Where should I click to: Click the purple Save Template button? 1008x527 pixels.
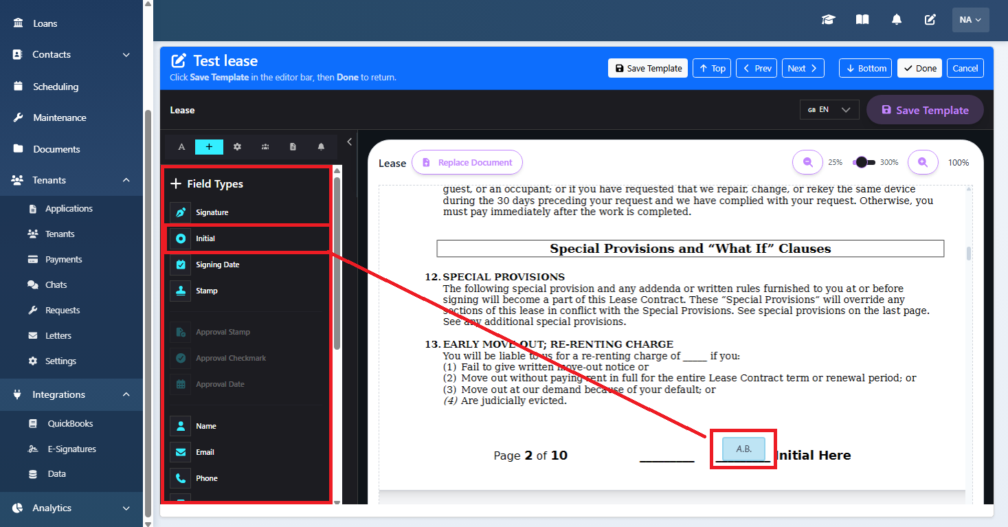click(925, 110)
